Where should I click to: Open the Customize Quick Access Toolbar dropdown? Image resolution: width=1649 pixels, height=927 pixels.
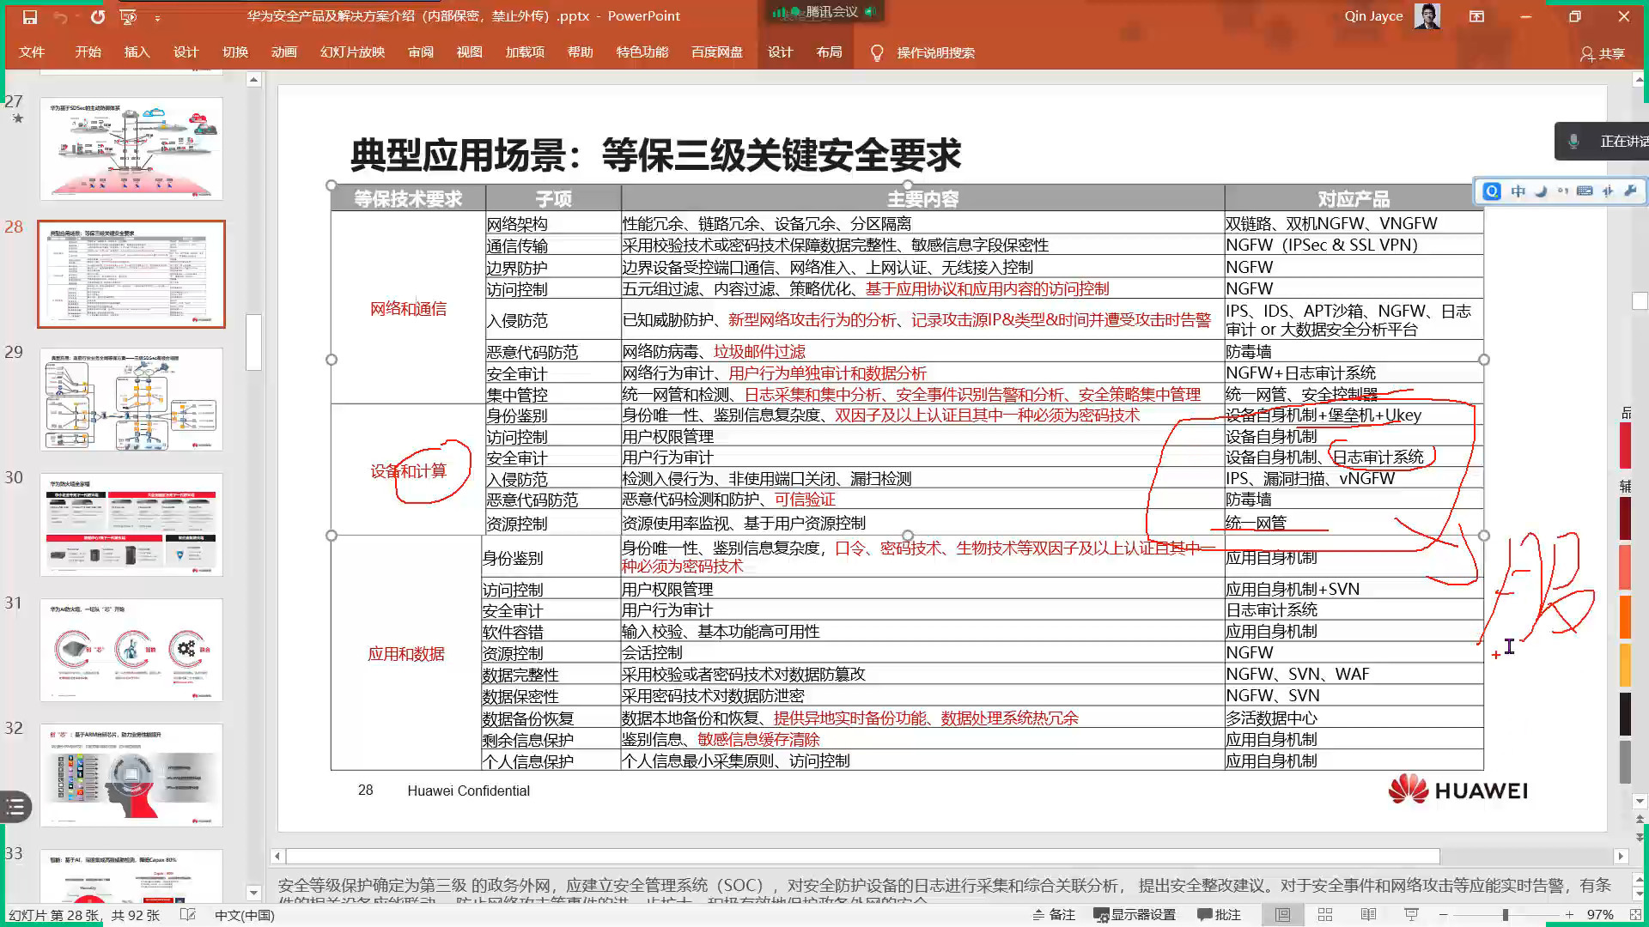point(157,17)
